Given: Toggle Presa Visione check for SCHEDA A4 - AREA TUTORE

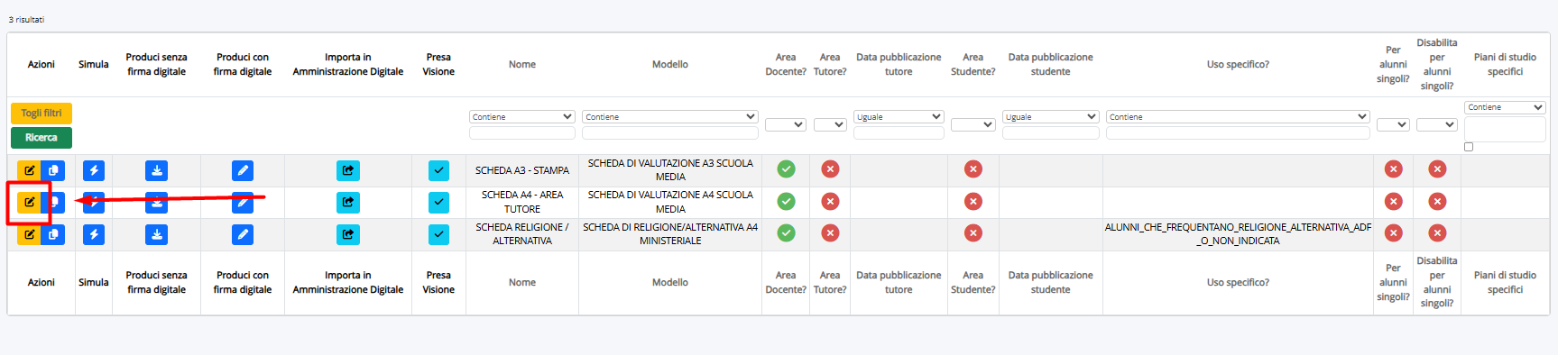Looking at the screenshot, I should coord(438,203).
